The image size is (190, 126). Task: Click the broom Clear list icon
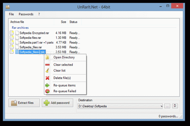point(47,70)
